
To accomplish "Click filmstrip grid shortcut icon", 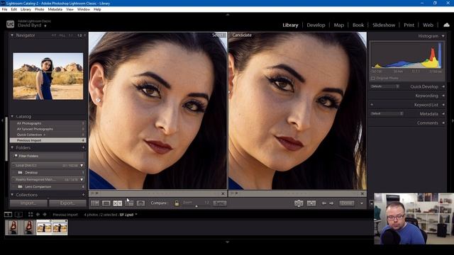I will coord(31,215).
